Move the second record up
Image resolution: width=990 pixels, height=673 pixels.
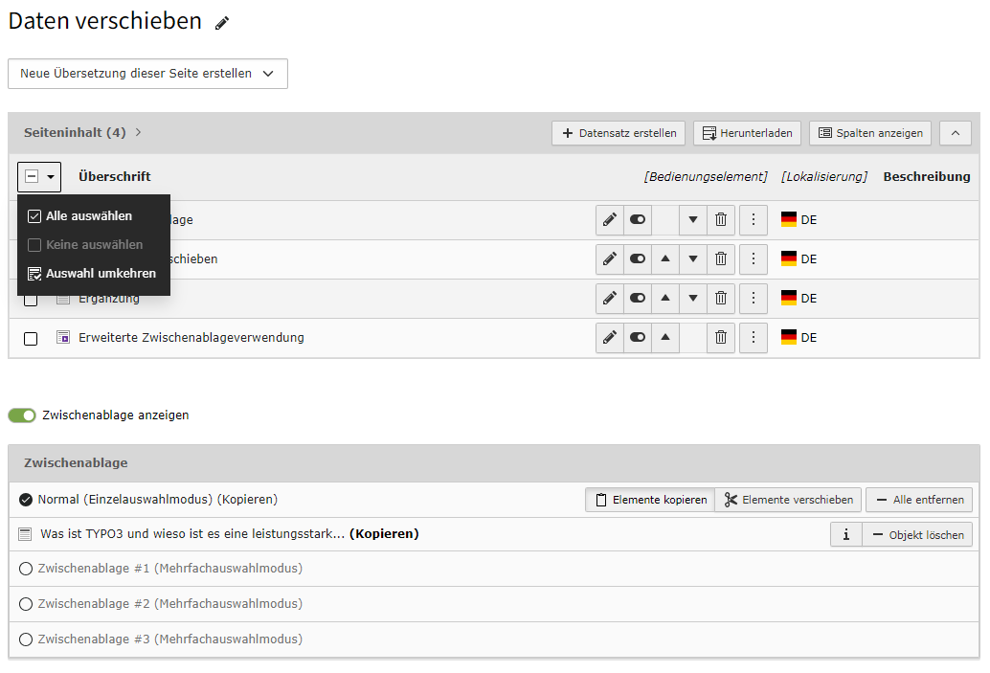(665, 258)
